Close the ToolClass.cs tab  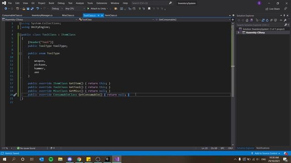coord(102,15)
